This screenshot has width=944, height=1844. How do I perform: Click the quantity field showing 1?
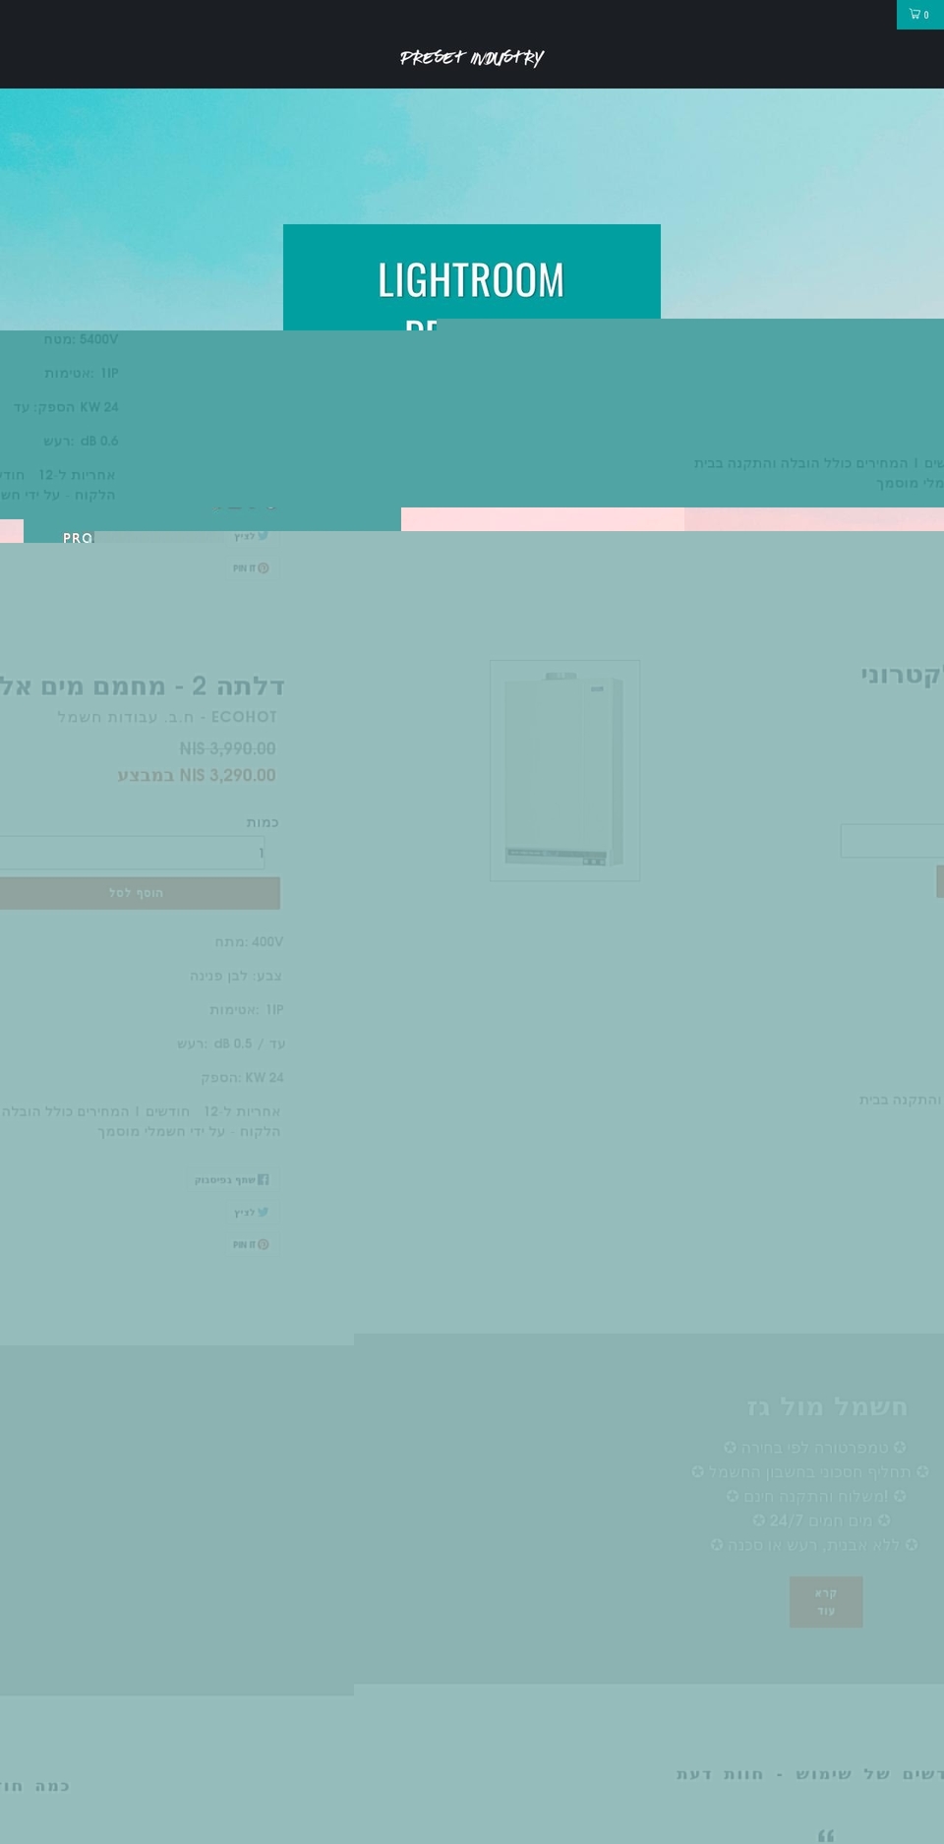132,853
